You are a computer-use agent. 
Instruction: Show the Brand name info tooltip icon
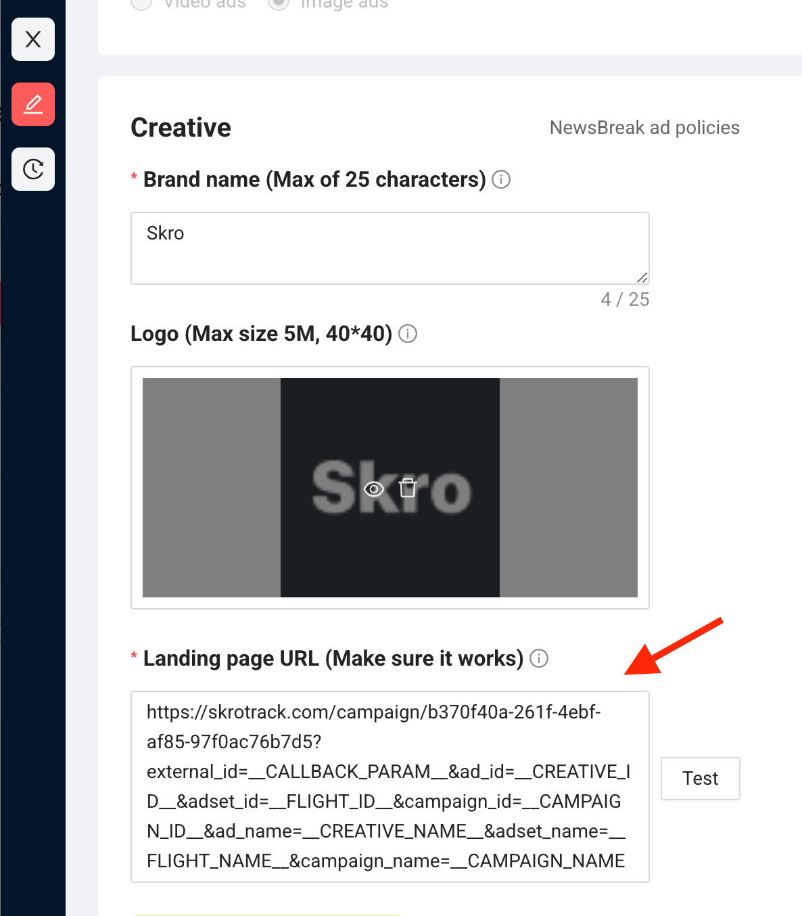point(501,179)
